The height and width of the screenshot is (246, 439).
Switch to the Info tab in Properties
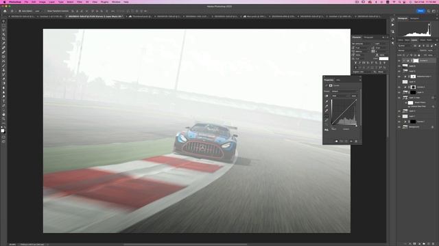(338, 80)
